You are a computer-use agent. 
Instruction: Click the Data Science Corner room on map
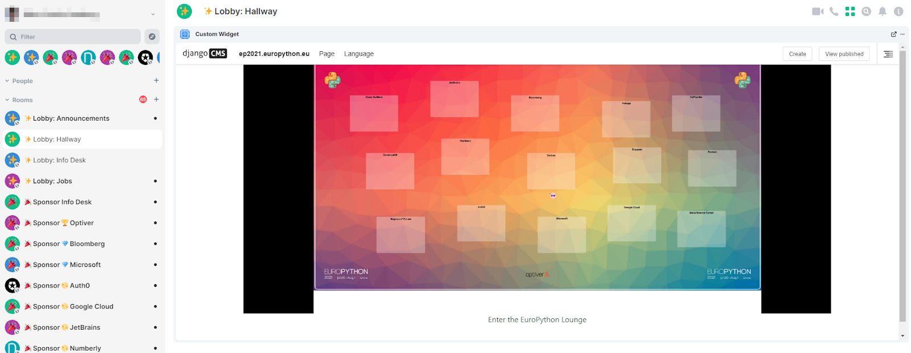click(701, 229)
